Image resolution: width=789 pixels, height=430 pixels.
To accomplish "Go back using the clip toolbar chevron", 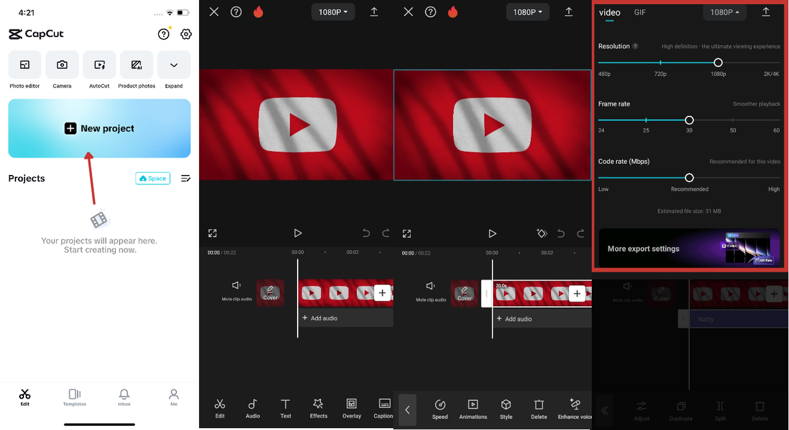I will click(407, 410).
